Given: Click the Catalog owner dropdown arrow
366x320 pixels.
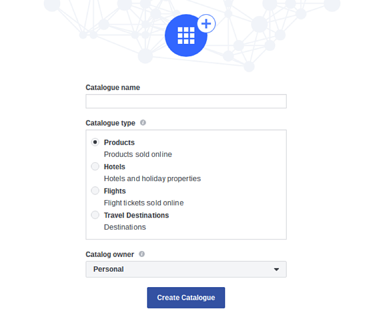Looking at the screenshot, I should 276,270.
